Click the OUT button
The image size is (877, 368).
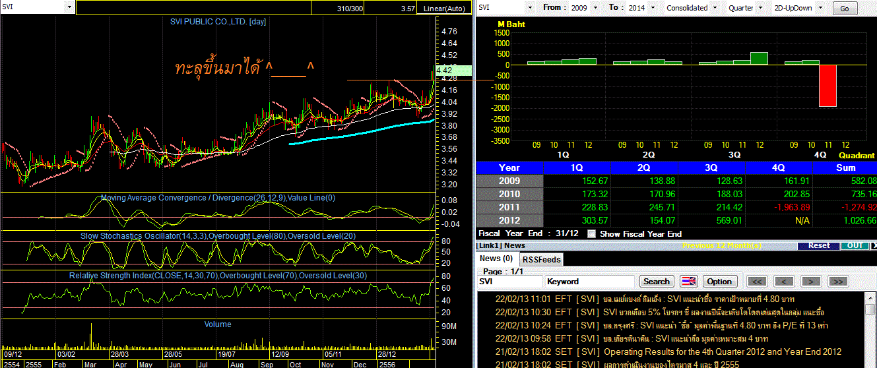coord(855,245)
